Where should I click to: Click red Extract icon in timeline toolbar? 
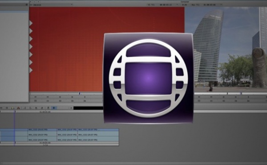[18, 108]
